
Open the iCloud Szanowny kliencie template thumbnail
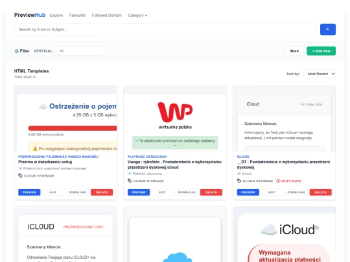(285, 118)
